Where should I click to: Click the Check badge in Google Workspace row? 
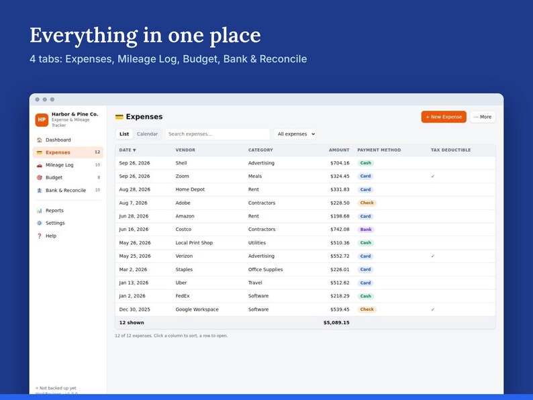367,309
